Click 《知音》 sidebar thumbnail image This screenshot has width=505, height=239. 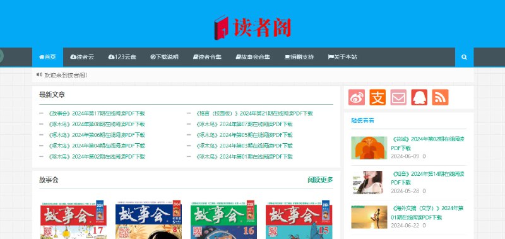pos(369,182)
